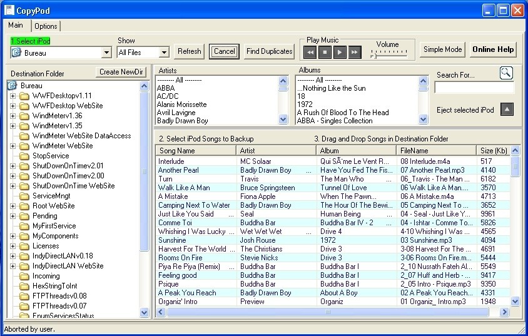This screenshot has width=528, height=336.
Task: Select album A Rush Of Blood To The Head
Action: (x=343, y=113)
